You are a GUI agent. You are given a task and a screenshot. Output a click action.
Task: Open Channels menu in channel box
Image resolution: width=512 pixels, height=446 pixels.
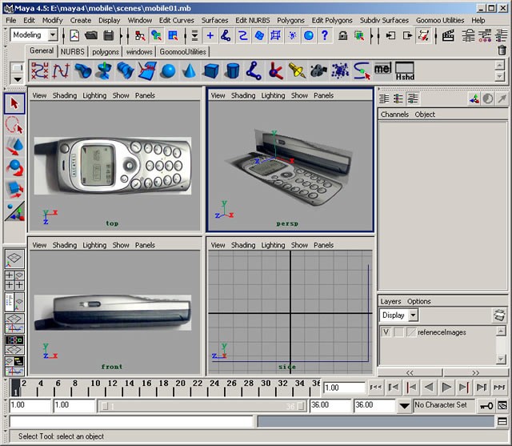tap(394, 115)
